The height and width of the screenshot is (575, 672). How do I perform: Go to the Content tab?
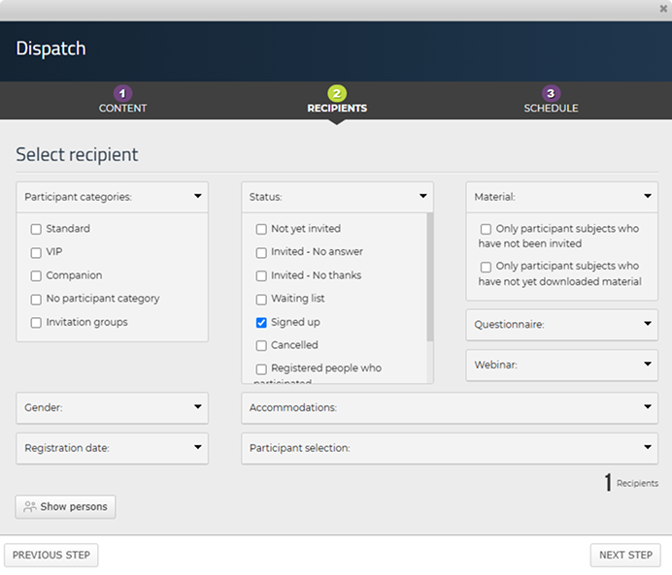tap(122, 108)
